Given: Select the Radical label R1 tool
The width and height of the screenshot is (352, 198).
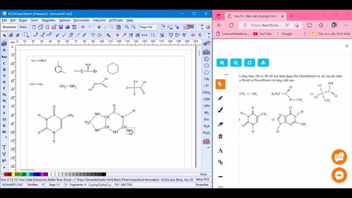Looking at the screenshot, I should click(4, 161).
